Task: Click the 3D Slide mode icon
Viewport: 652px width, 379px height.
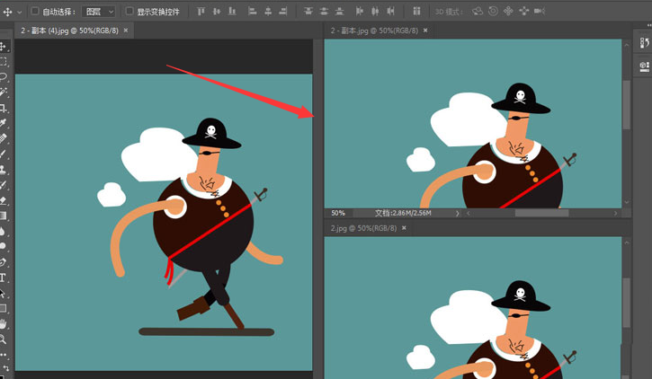Action: coord(524,11)
